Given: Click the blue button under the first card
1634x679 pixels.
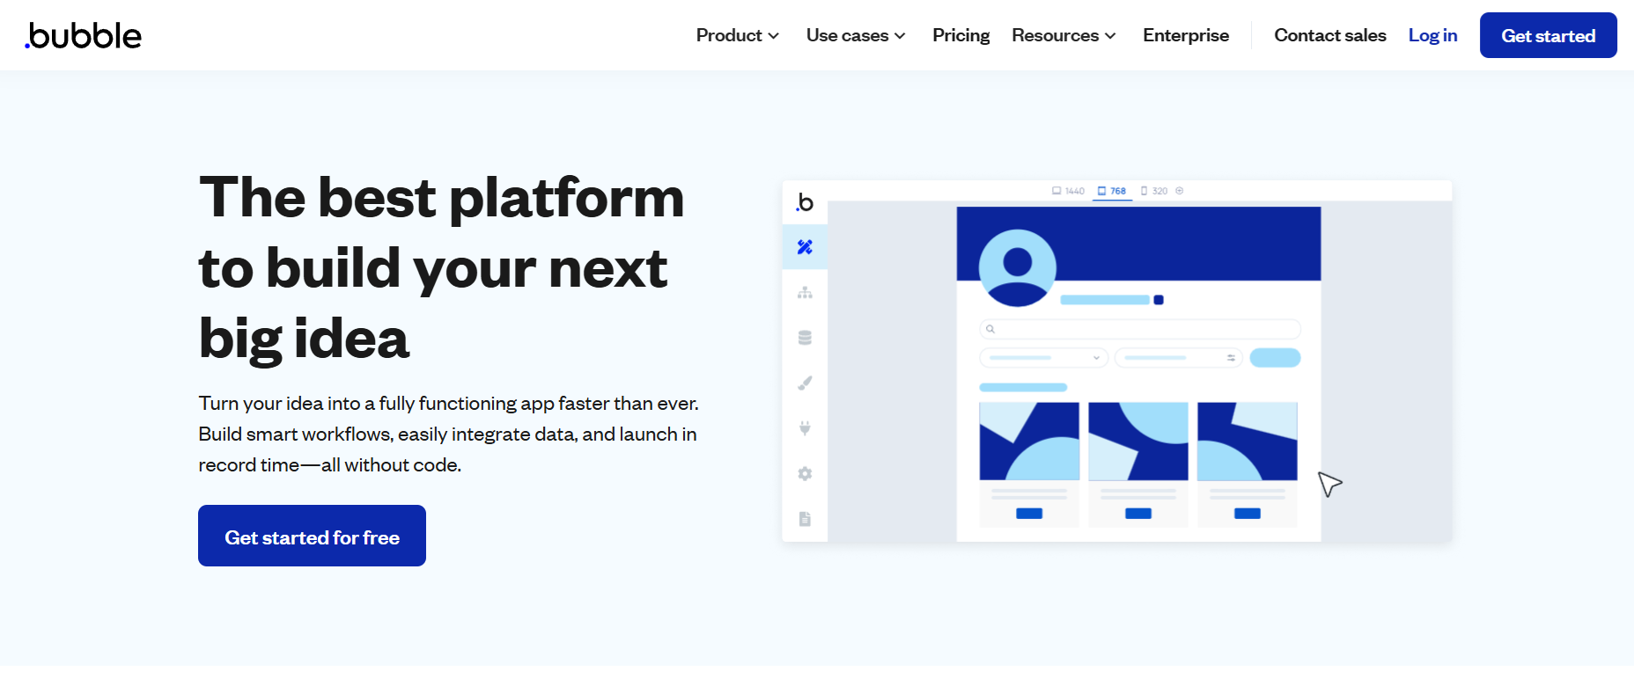Looking at the screenshot, I should (x=1029, y=514).
